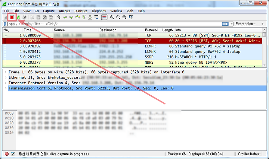Viewport: 269px width, 159px height.
Task: Click the expert information red circle
Action: click(x=7, y=154)
